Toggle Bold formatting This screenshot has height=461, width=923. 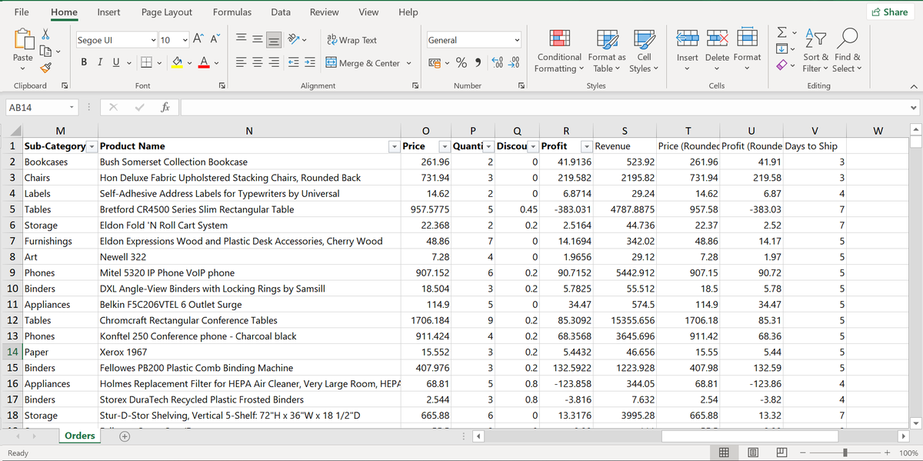point(84,63)
